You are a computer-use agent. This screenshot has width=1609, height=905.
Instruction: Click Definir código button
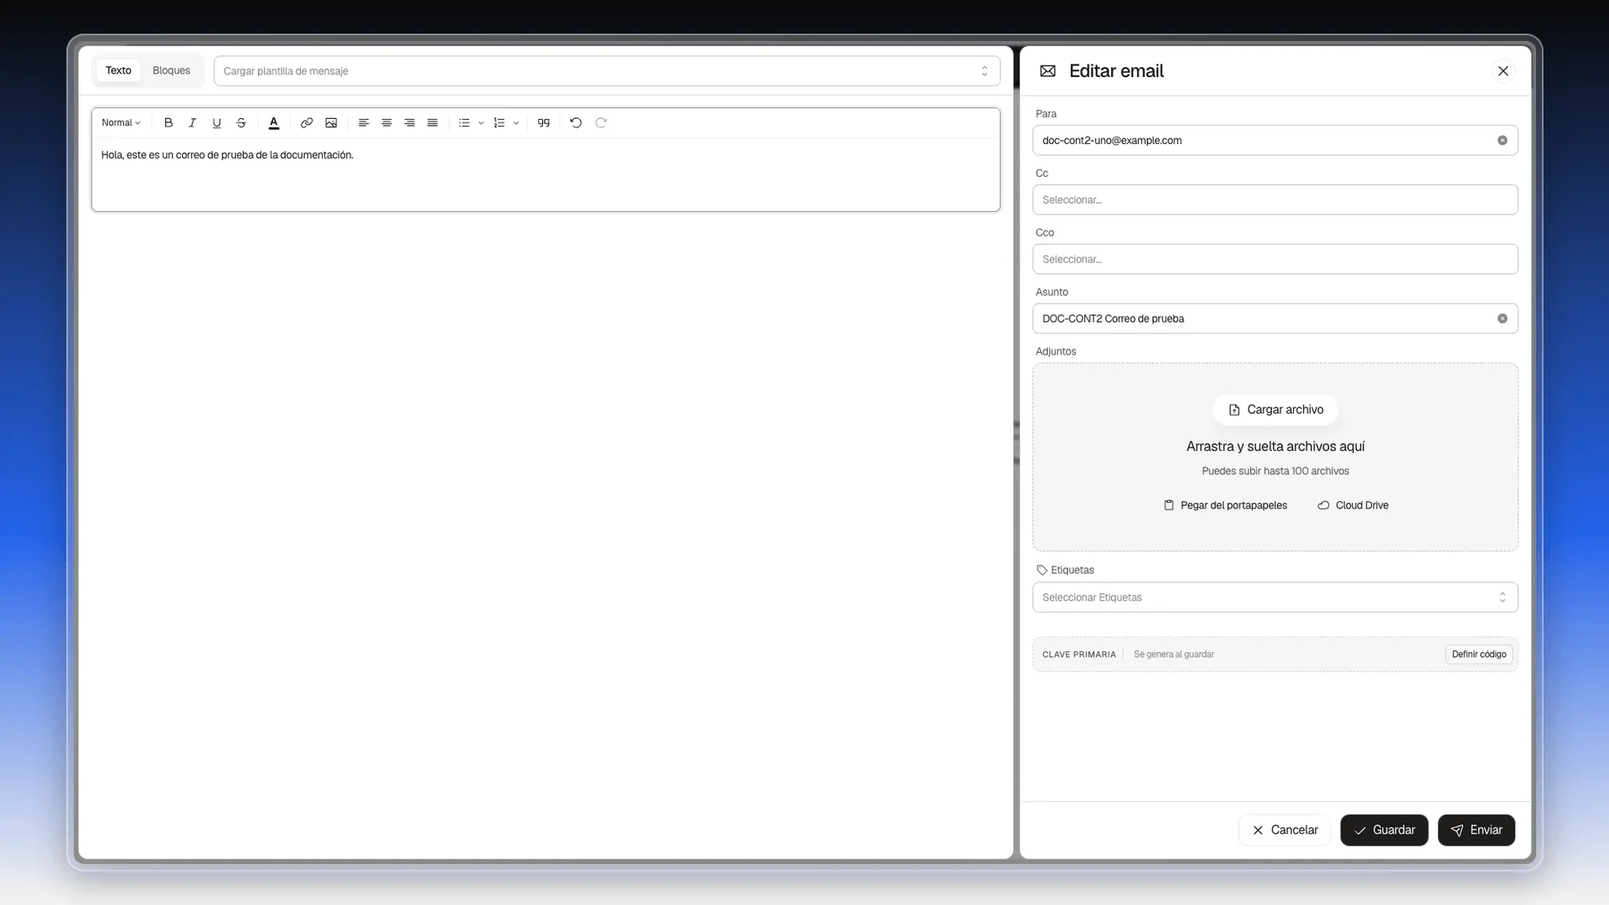(x=1479, y=654)
